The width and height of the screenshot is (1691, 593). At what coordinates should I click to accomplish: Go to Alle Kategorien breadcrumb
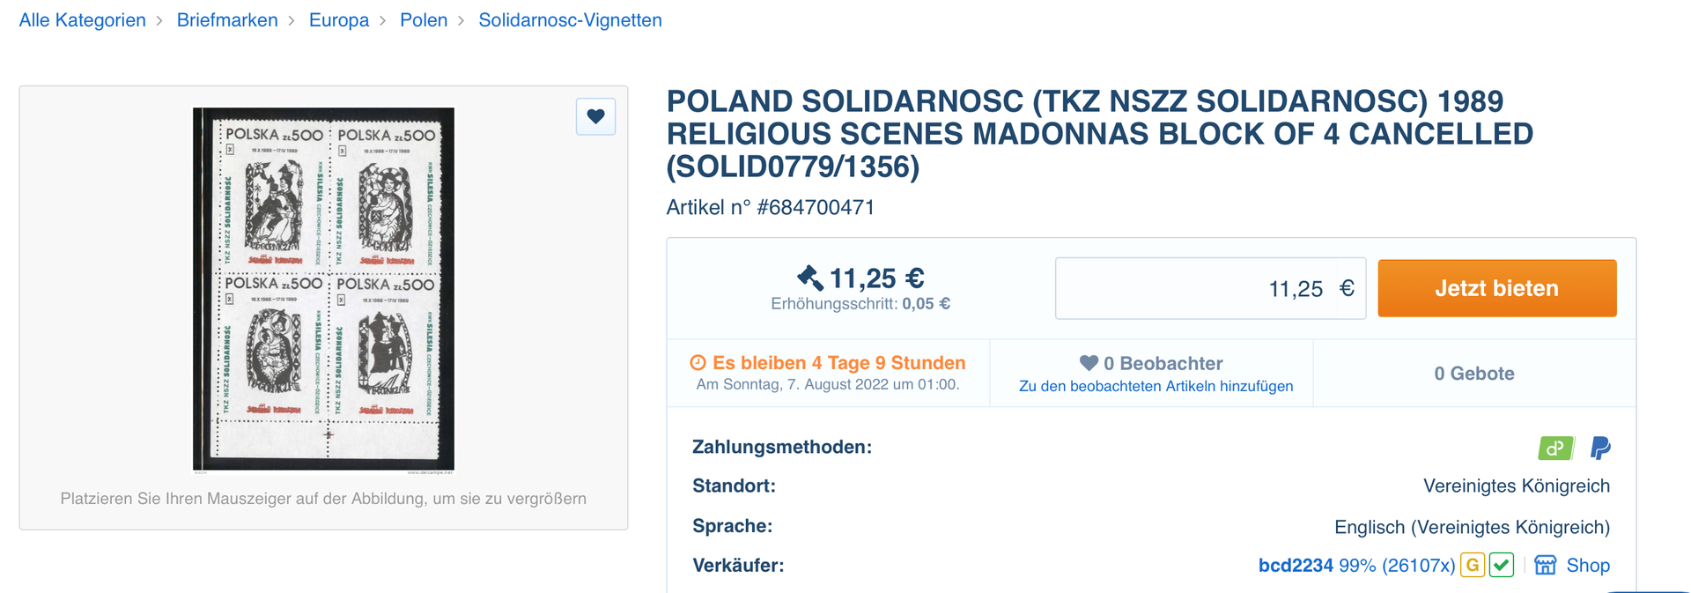click(83, 20)
